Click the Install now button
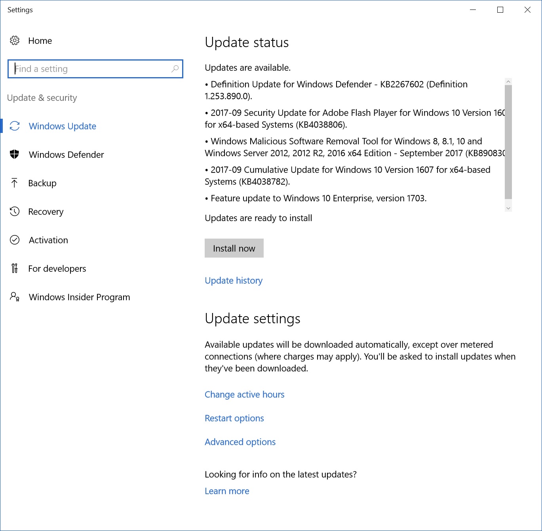 [x=234, y=248]
